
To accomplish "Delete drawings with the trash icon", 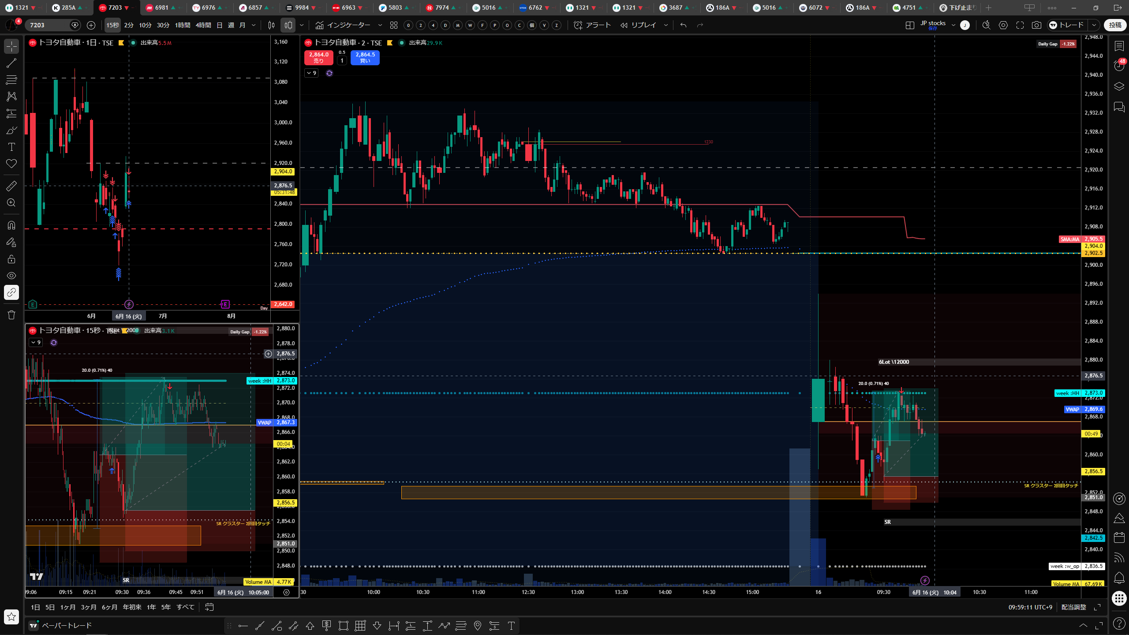I will point(11,315).
